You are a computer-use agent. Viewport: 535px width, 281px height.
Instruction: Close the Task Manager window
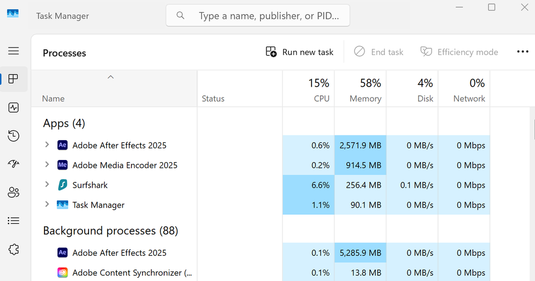pyautogui.click(x=524, y=7)
